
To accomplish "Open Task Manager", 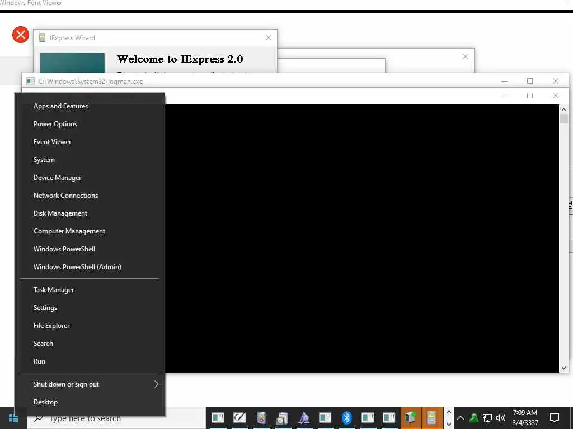I will coord(90,290).
